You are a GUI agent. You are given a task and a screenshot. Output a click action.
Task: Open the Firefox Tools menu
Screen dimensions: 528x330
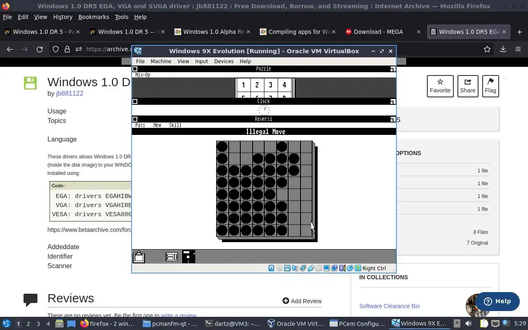[121, 17]
